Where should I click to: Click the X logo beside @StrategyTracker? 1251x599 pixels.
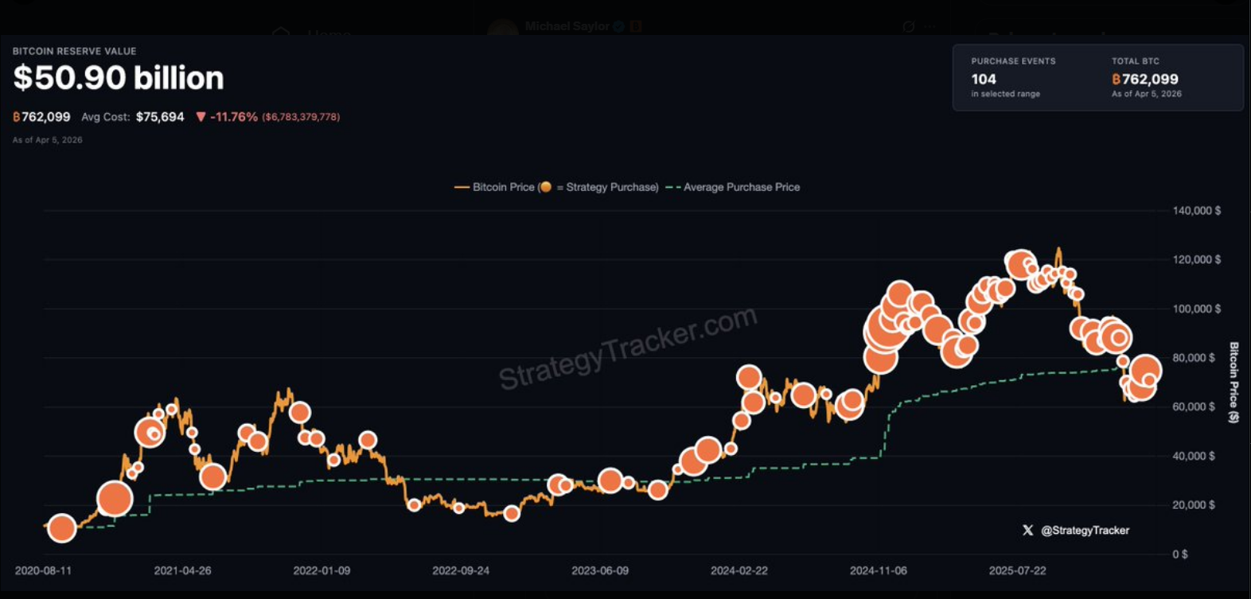[x=1027, y=531]
